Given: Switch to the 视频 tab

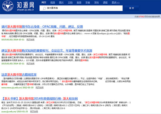Looking at the screenshot, I should [52, 2].
